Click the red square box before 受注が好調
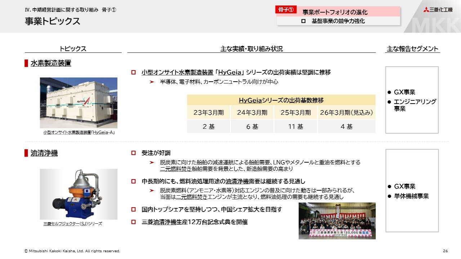Viewport: 461px width, 259px height. click(134, 153)
